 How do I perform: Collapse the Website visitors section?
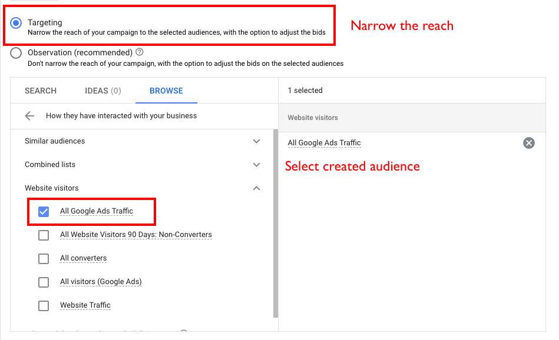pyautogui.click(x=256, y=188)
